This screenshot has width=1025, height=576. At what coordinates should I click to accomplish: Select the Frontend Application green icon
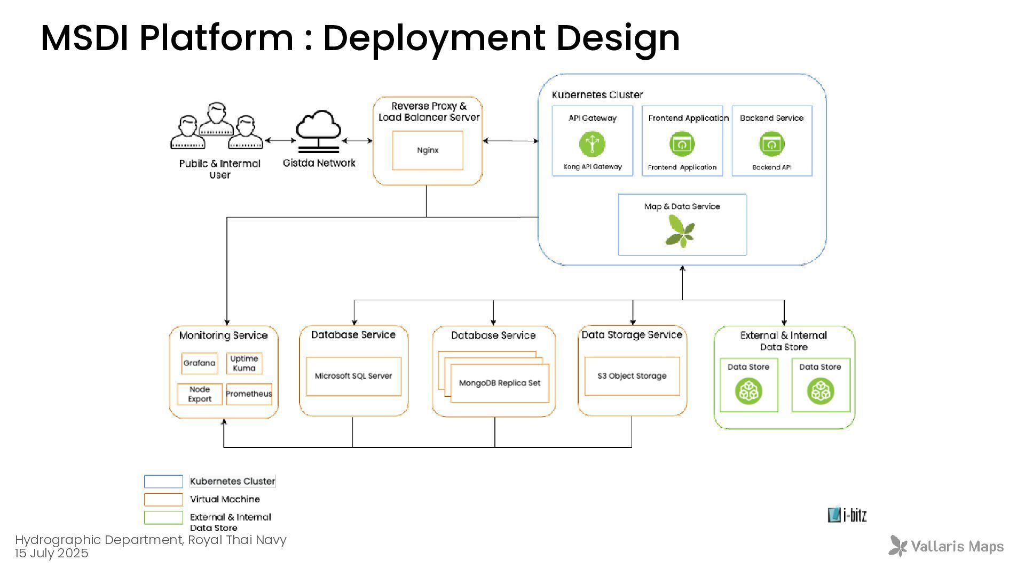682,144
